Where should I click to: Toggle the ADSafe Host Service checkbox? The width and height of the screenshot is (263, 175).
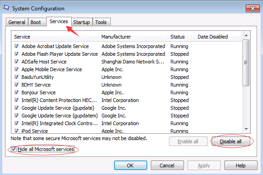tap(16, 62)
